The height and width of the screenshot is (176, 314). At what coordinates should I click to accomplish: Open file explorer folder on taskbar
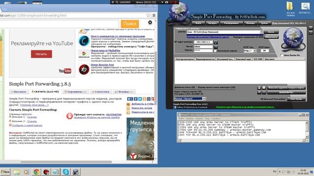(x=17, y=172)
